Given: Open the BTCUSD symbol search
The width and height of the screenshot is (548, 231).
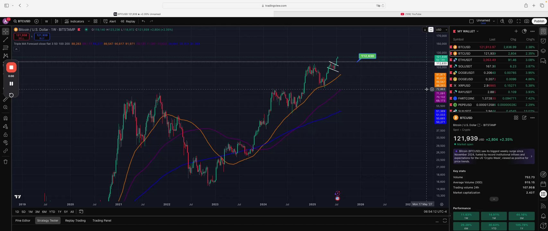Looking at the screenshot, I should click(x=22, y=21).
